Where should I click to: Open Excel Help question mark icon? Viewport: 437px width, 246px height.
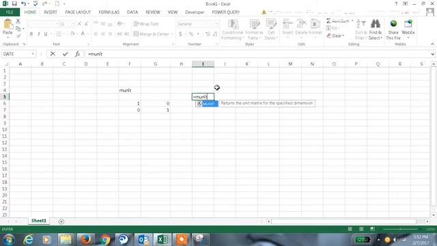pos(396,3)
